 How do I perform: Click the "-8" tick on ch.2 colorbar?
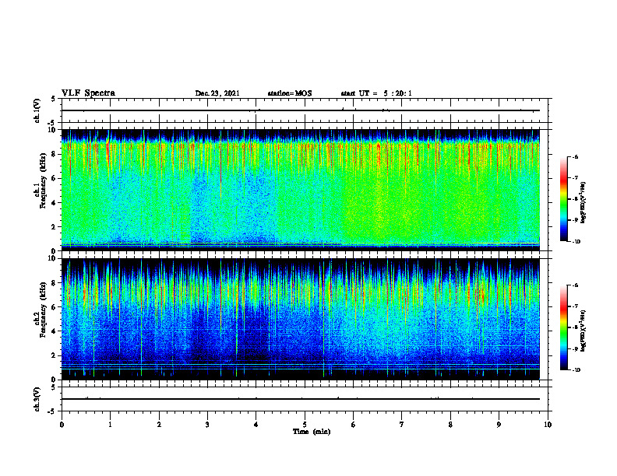coord(575,327)
